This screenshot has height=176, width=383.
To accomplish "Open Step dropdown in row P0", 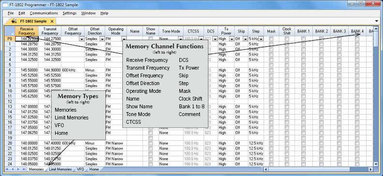I will [261, 39].
